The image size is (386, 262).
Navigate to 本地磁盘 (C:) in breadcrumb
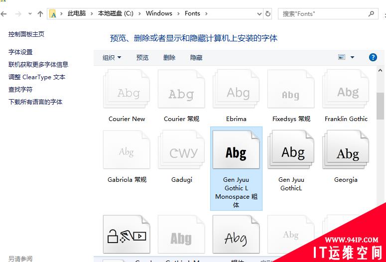coord(116,13)
